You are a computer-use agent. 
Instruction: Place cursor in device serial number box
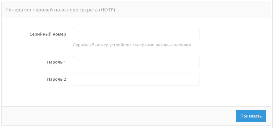(136, 34)
